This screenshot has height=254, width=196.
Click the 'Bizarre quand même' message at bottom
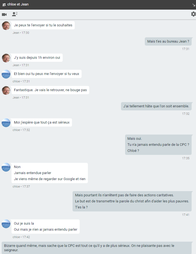point(97,248)
